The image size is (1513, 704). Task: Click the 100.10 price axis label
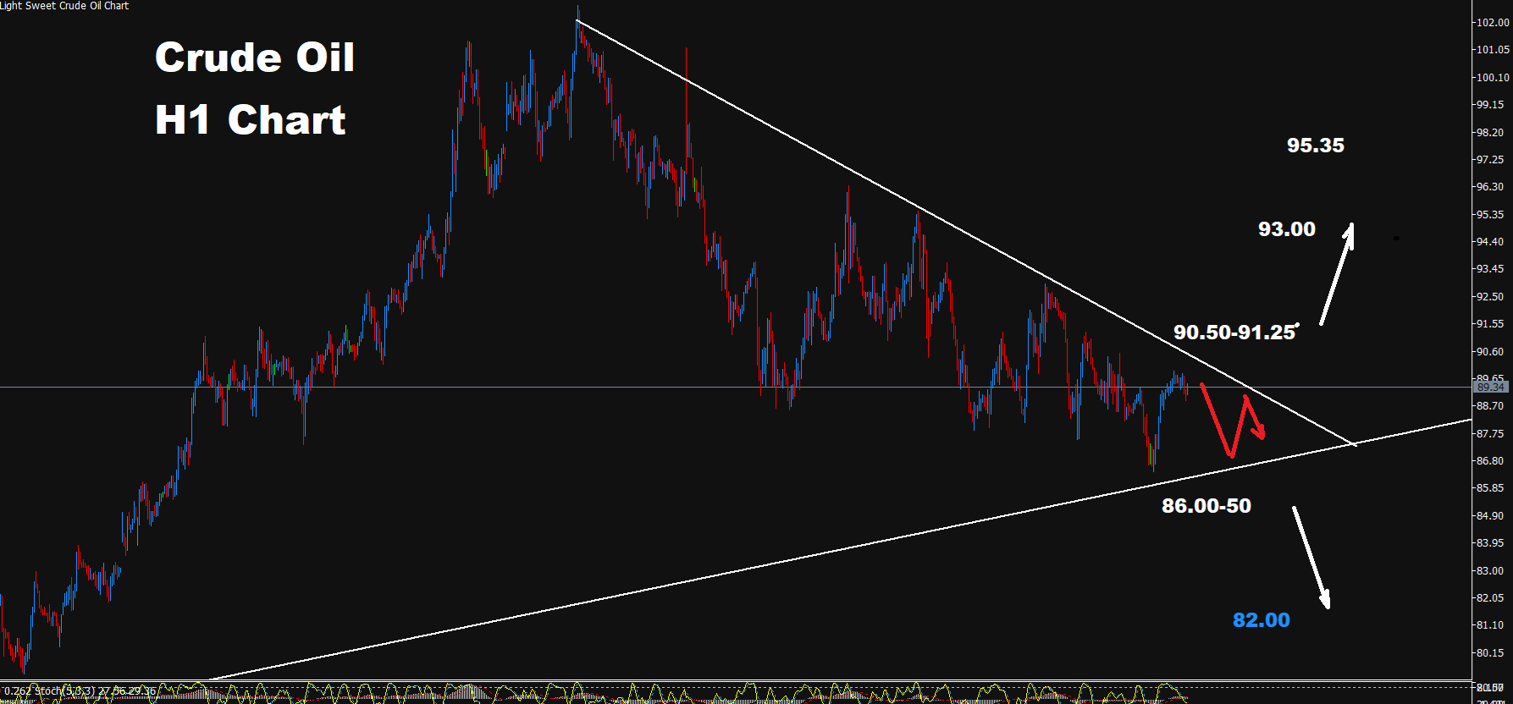tap(1493, 78)
